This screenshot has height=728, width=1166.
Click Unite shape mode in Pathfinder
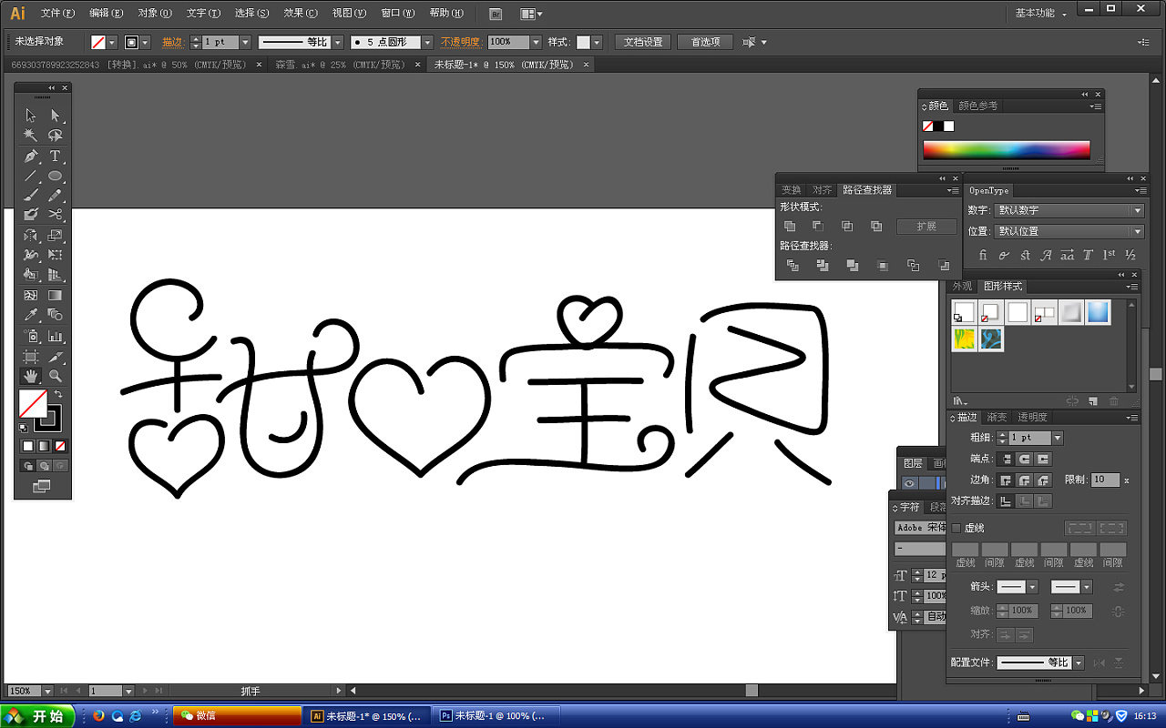pos(790,226)
